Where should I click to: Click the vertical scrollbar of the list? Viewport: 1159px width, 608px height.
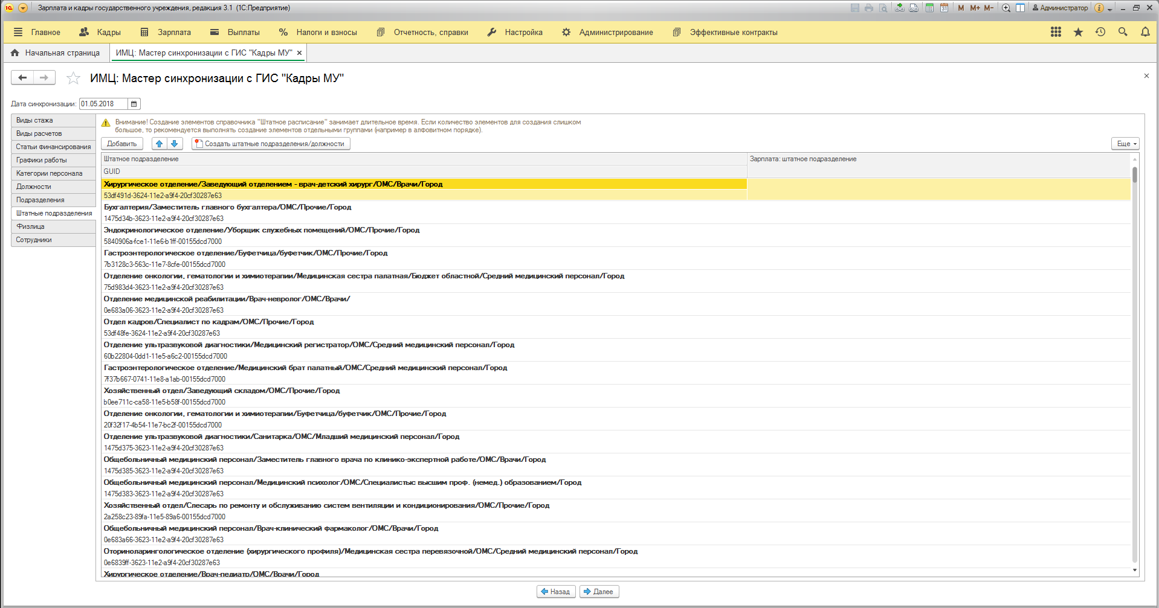(x=1135, y=362)
